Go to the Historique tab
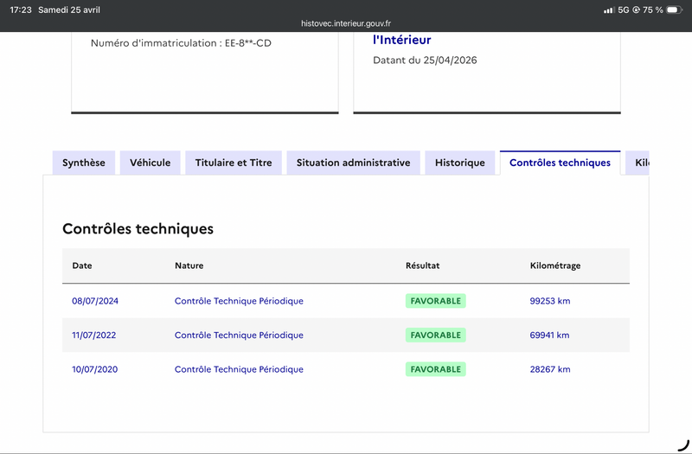This screenshot has height=454, width=692. point(460,163)
